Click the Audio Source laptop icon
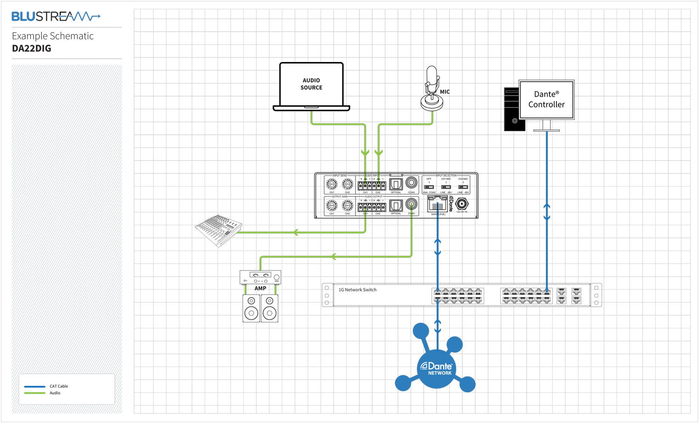 coord(311,86)
